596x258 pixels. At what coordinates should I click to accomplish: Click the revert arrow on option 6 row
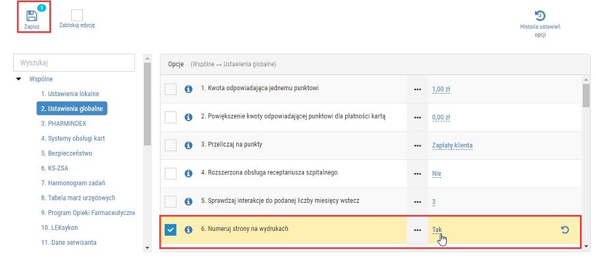tap(565, 229)
